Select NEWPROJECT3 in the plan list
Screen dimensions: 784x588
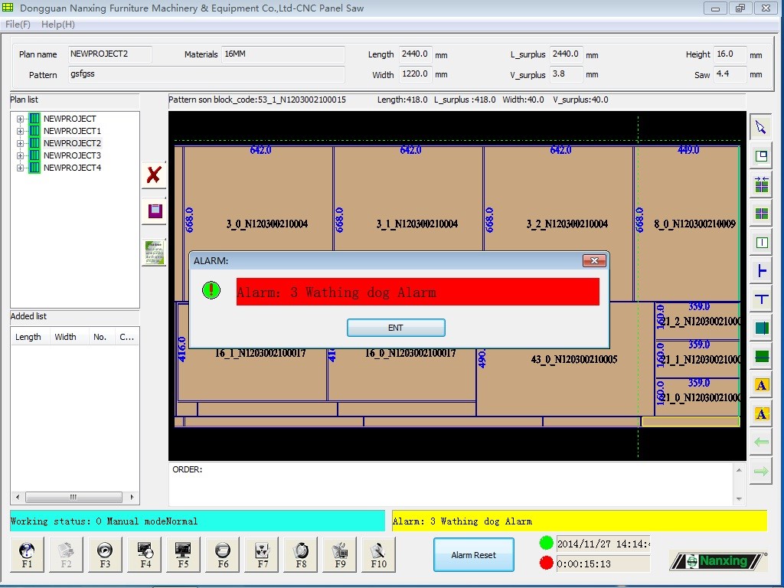tap(72, 155)
